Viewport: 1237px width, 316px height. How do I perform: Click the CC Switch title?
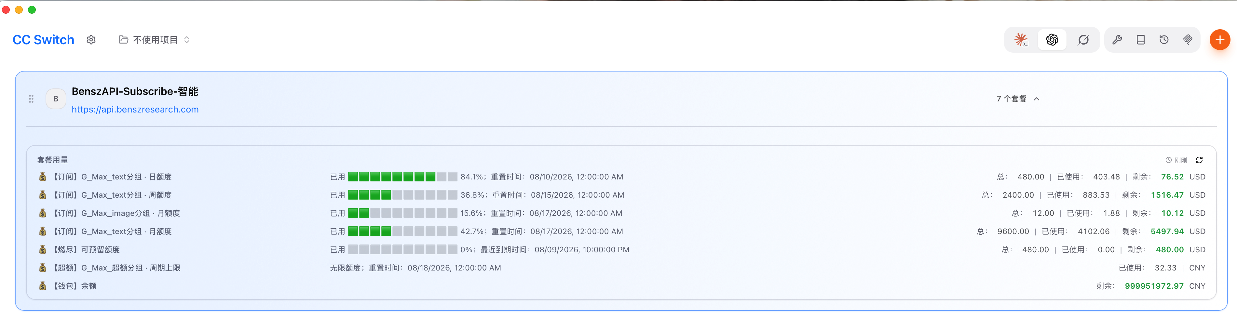coord(43,40)
